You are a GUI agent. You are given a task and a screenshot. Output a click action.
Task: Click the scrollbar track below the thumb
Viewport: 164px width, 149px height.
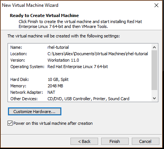(x=154, y=93)
